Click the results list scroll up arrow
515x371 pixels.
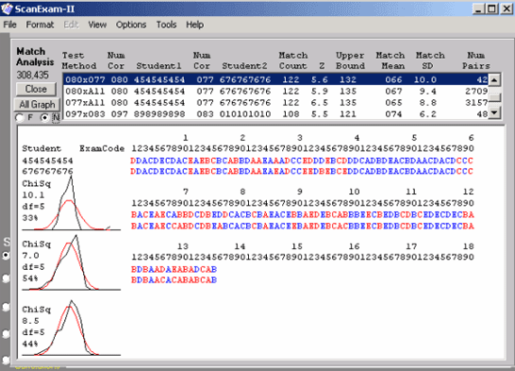pyautogui.click(x=494, y=79)
